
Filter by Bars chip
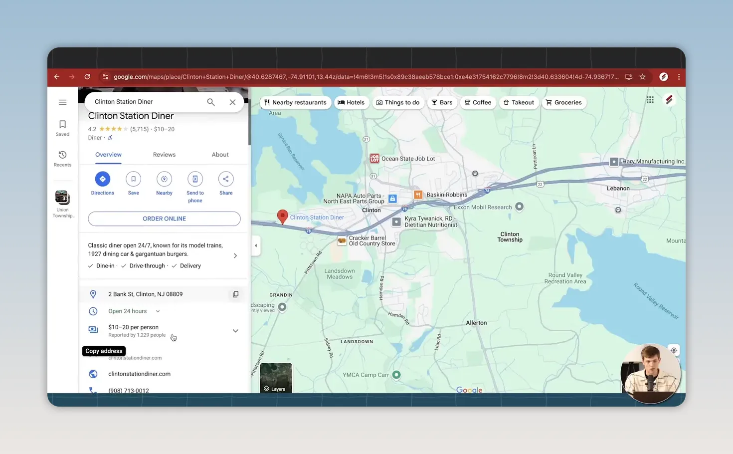[442, 103]
